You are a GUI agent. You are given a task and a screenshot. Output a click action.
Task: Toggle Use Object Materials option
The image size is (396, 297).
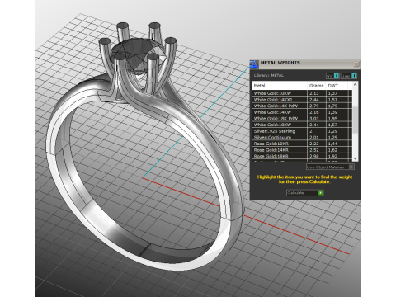click(330, 167)
